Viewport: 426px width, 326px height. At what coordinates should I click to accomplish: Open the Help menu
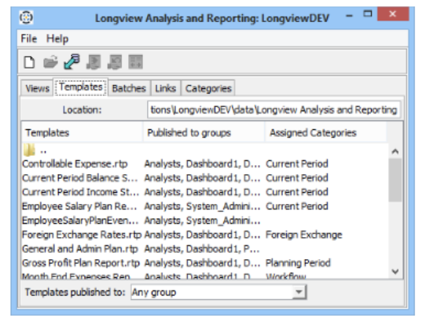57,39
